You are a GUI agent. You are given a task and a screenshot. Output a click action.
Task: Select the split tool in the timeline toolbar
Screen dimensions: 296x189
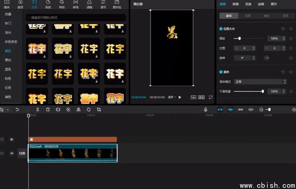pyautogui.click(x=37, y=109)
